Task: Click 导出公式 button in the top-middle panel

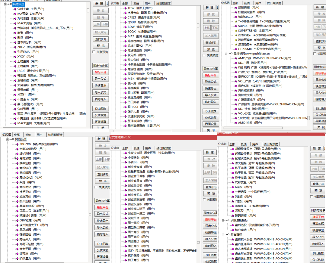Action: click(211, 82)
